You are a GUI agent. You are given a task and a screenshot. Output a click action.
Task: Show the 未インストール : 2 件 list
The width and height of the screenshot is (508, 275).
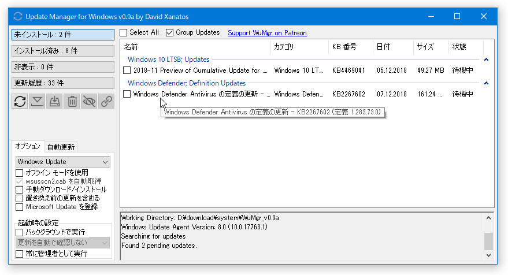click(x=63, y=35)
